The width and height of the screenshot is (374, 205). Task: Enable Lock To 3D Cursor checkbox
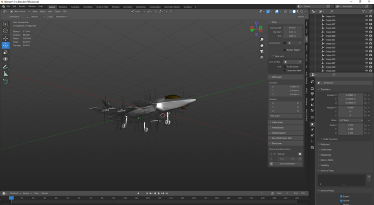pos(285,67)
